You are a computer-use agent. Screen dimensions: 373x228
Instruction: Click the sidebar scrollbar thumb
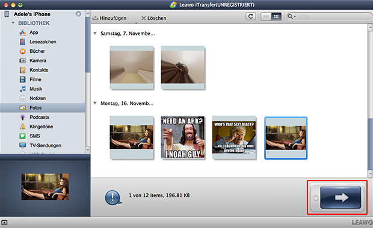pyautogui.click(x=88, y=44)
